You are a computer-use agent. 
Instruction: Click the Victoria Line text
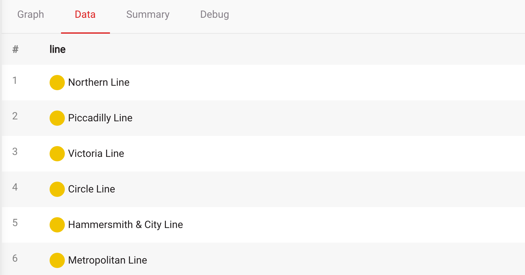[x=96, y=154]
